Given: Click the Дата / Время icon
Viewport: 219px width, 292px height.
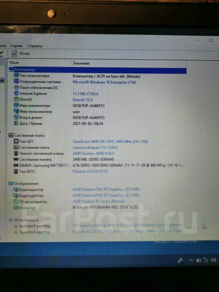Looking at the screenshot, I should pyautogui.click(x=16, y=123).
